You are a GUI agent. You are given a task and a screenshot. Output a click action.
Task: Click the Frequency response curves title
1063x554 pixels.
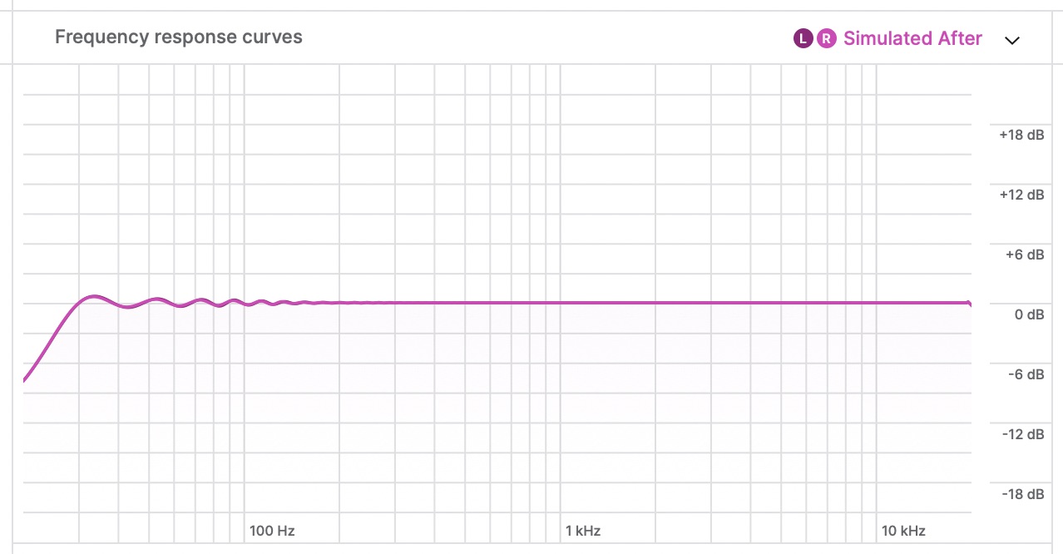pos(179,37)
